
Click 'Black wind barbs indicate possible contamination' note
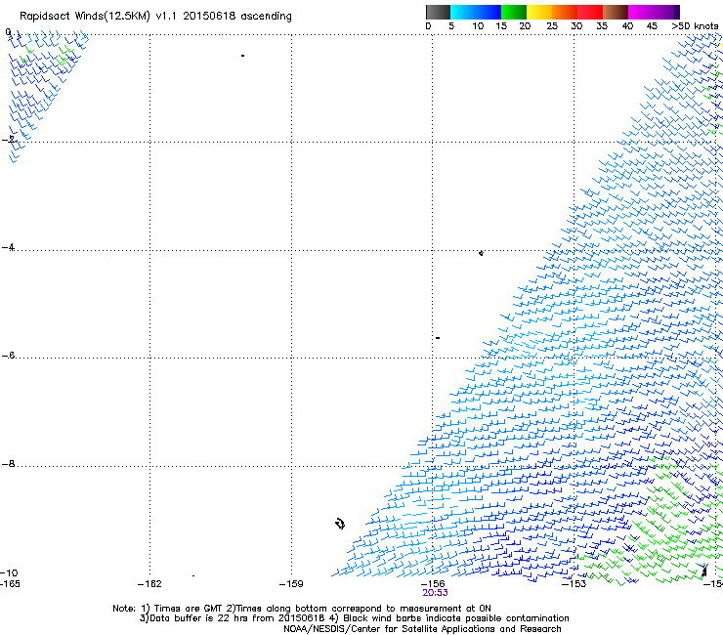(x=456, y=618)
